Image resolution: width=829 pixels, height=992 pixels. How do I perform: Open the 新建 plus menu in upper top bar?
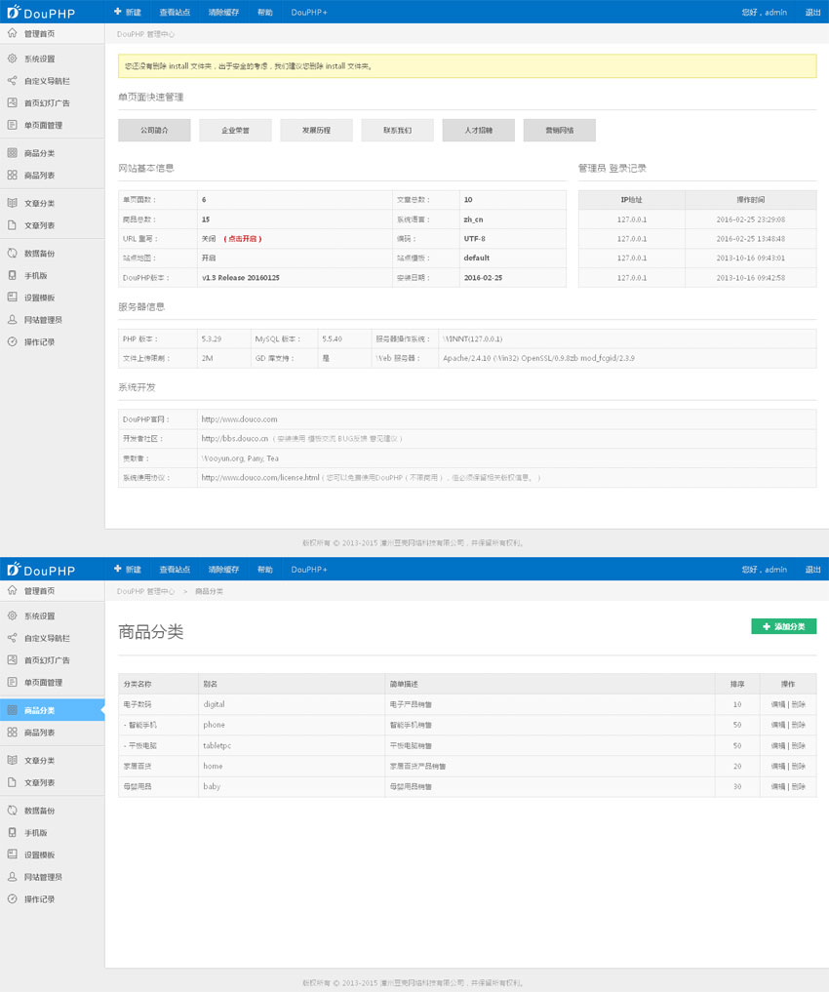pyautogui.click(x=128, y=13)
